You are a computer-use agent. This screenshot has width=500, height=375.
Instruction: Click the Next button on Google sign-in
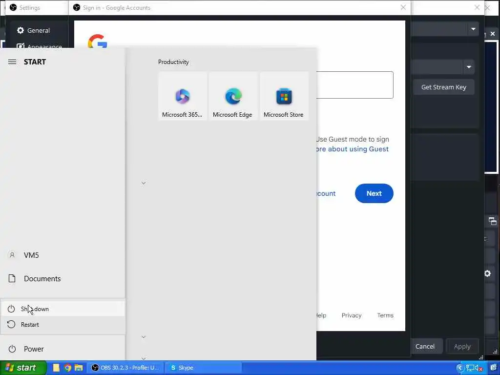pyautogui.click(x=374, y=193)
